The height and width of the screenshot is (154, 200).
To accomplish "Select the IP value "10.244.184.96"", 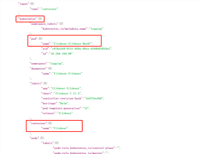I will [x=61, y=54].
